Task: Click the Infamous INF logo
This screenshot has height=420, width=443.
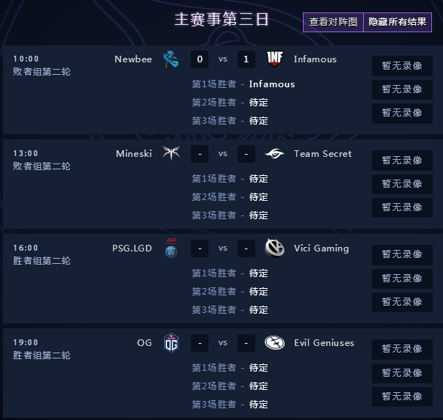Action: (x=274, y=59)
